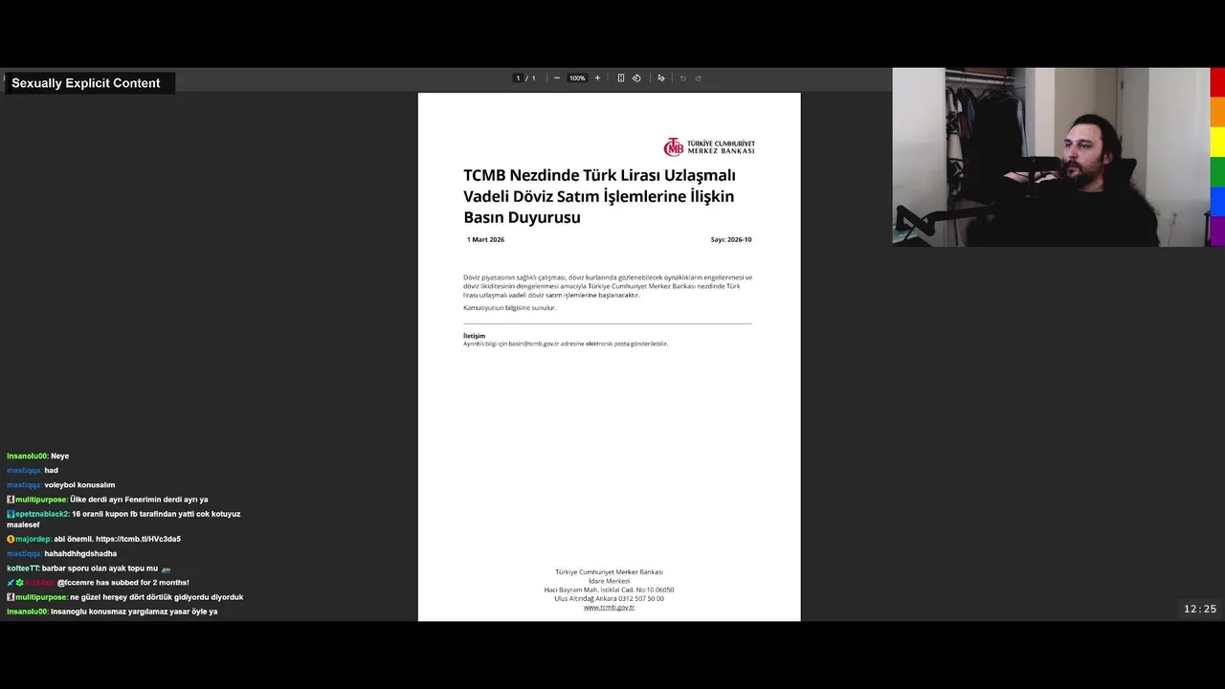Toggle fit to page icon

(620, 78)
